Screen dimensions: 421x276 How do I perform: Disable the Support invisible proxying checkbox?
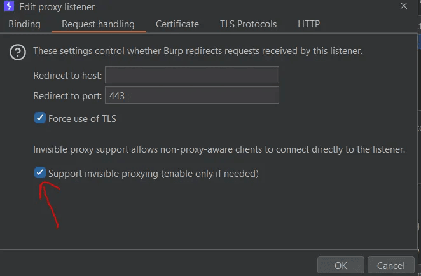(x=40, y=172)
